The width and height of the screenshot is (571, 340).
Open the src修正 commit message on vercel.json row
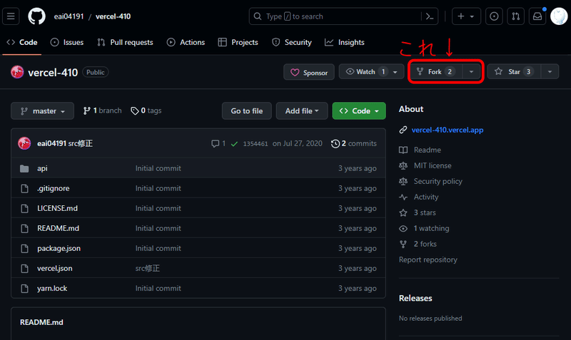point(148,268)
